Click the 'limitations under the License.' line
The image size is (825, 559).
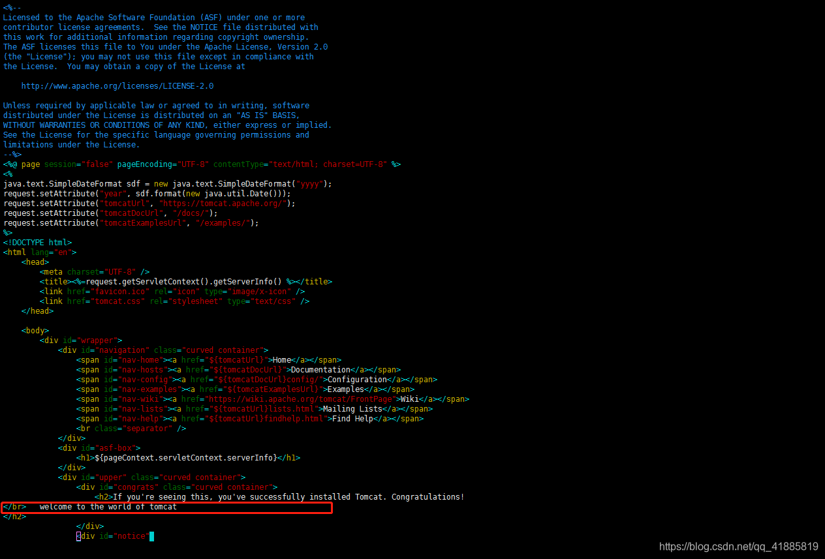[72, 145]
